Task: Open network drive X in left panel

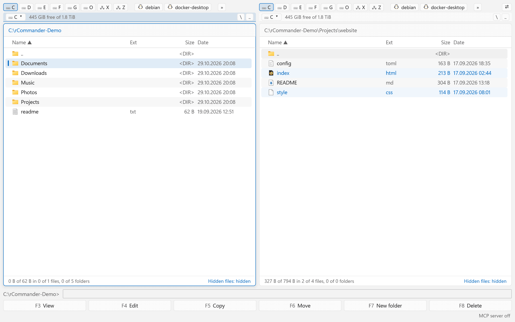Action: point(105,7)
